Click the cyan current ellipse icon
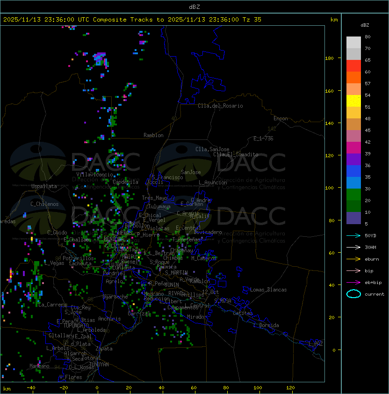This screenshot has height=394, width=389. coord(353,294)
